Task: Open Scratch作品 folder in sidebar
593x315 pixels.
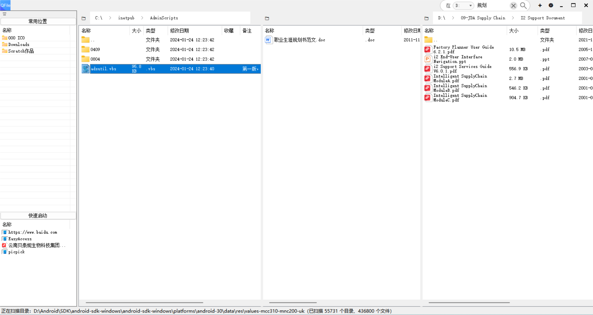Action: (21, 51)
